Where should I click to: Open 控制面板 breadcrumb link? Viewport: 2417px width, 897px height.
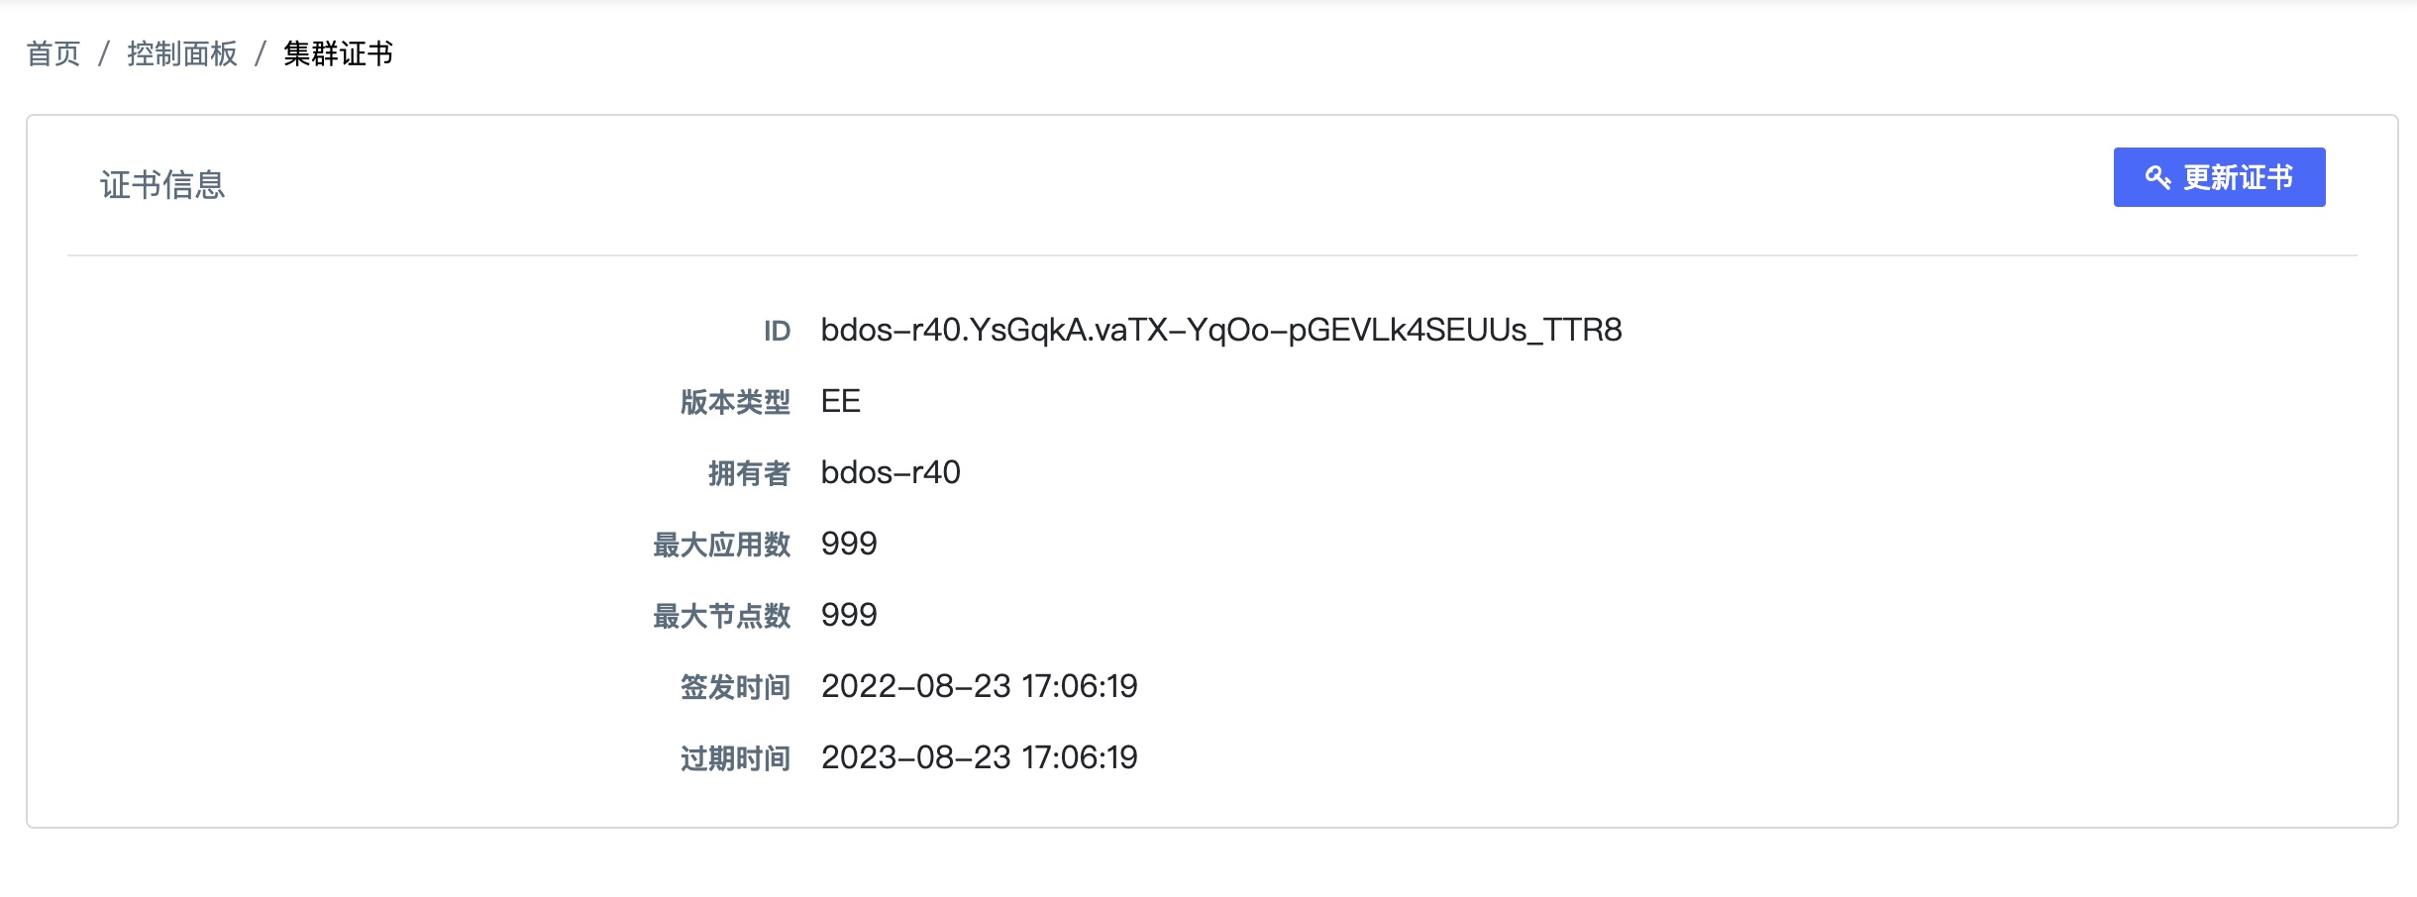tap(182, 53)
